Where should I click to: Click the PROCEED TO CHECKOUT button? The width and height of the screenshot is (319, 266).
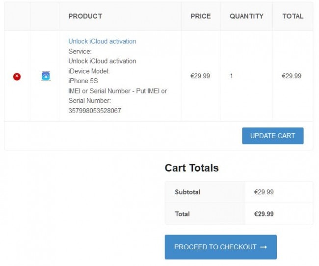[x=220, y=247]
